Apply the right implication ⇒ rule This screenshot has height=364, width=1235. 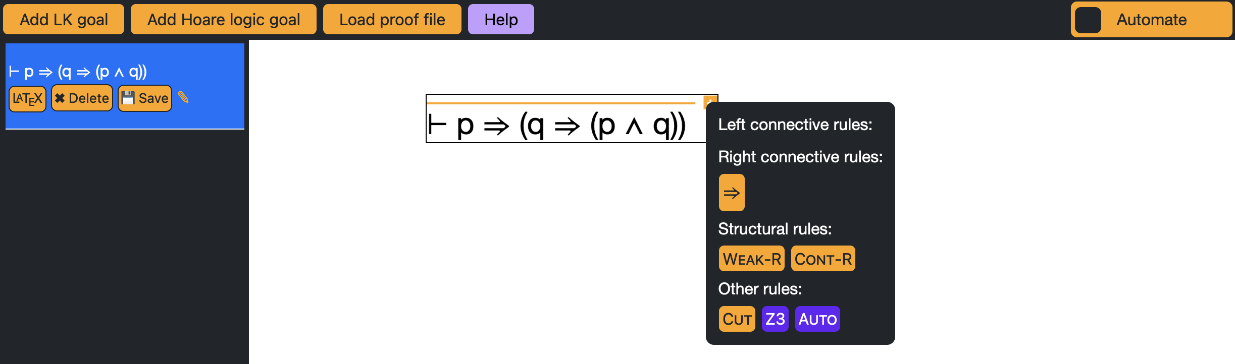(x=732, y=193)
